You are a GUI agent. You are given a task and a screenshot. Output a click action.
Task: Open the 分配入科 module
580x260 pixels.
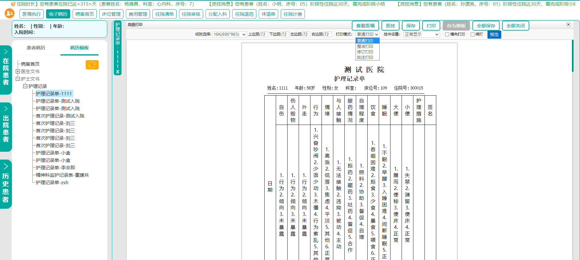click(218, 14)
